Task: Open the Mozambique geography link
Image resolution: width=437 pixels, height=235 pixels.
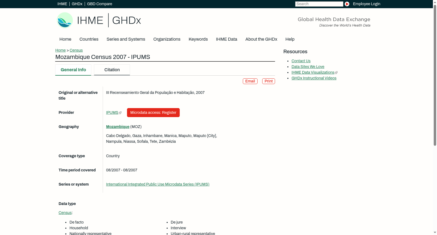Action: pos(118,127)
